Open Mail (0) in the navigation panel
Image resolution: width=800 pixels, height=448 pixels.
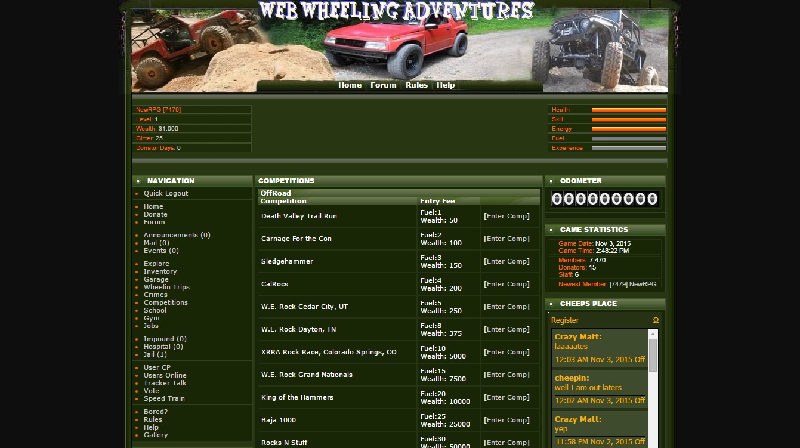pyautogui.click(x=156, y=243)
